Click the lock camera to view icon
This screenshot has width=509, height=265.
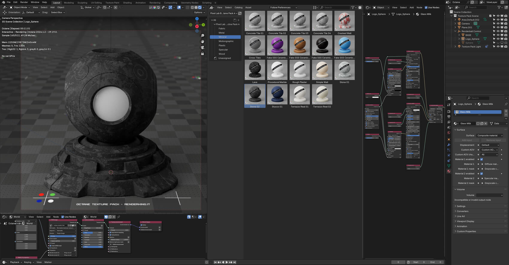(x=202, y=53)
